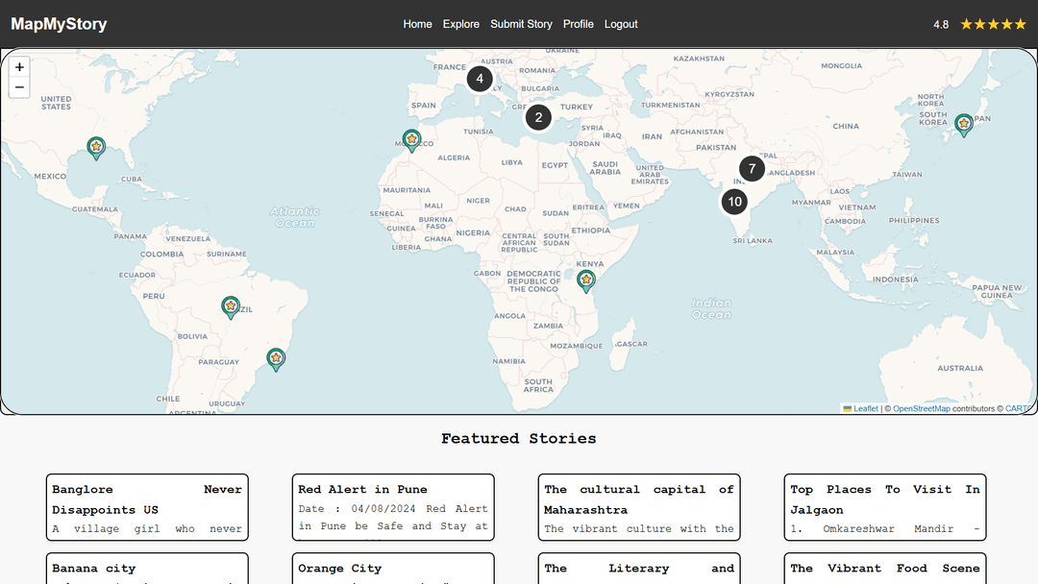Image resolution: width=1038 pixels, height=584 pixels.
Task: Click the story pin in western Brazil
Action: coord(231,307)
